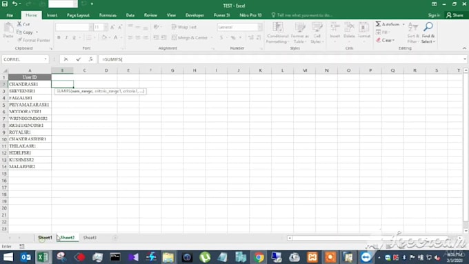Click the Insert cells button
The width and height of the screenshot is (469, 264).
tap(335, 31)
